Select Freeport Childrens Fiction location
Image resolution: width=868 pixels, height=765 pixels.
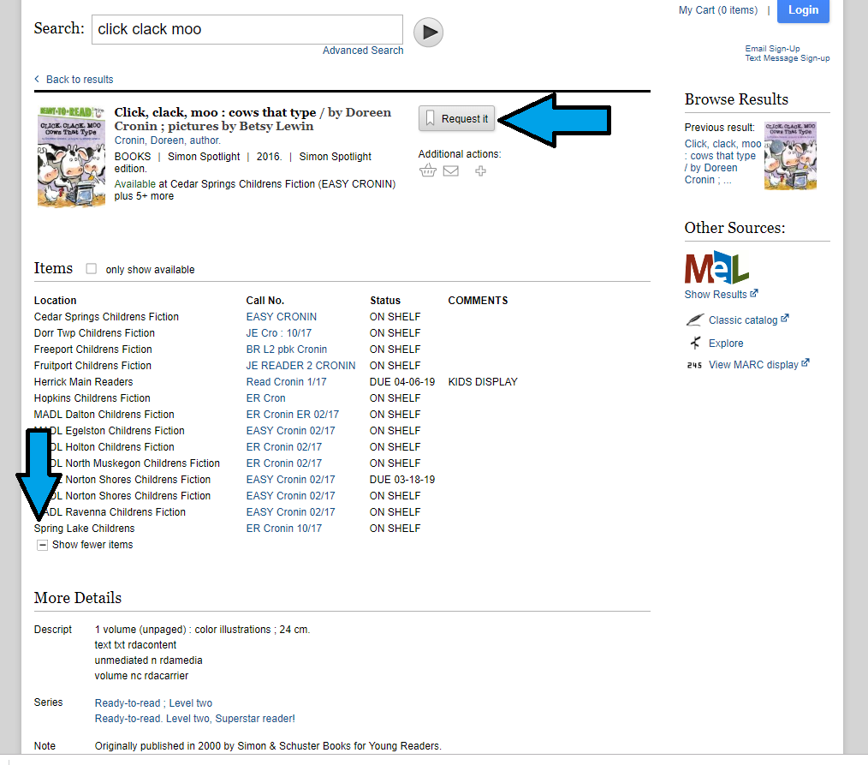(92, 350)
